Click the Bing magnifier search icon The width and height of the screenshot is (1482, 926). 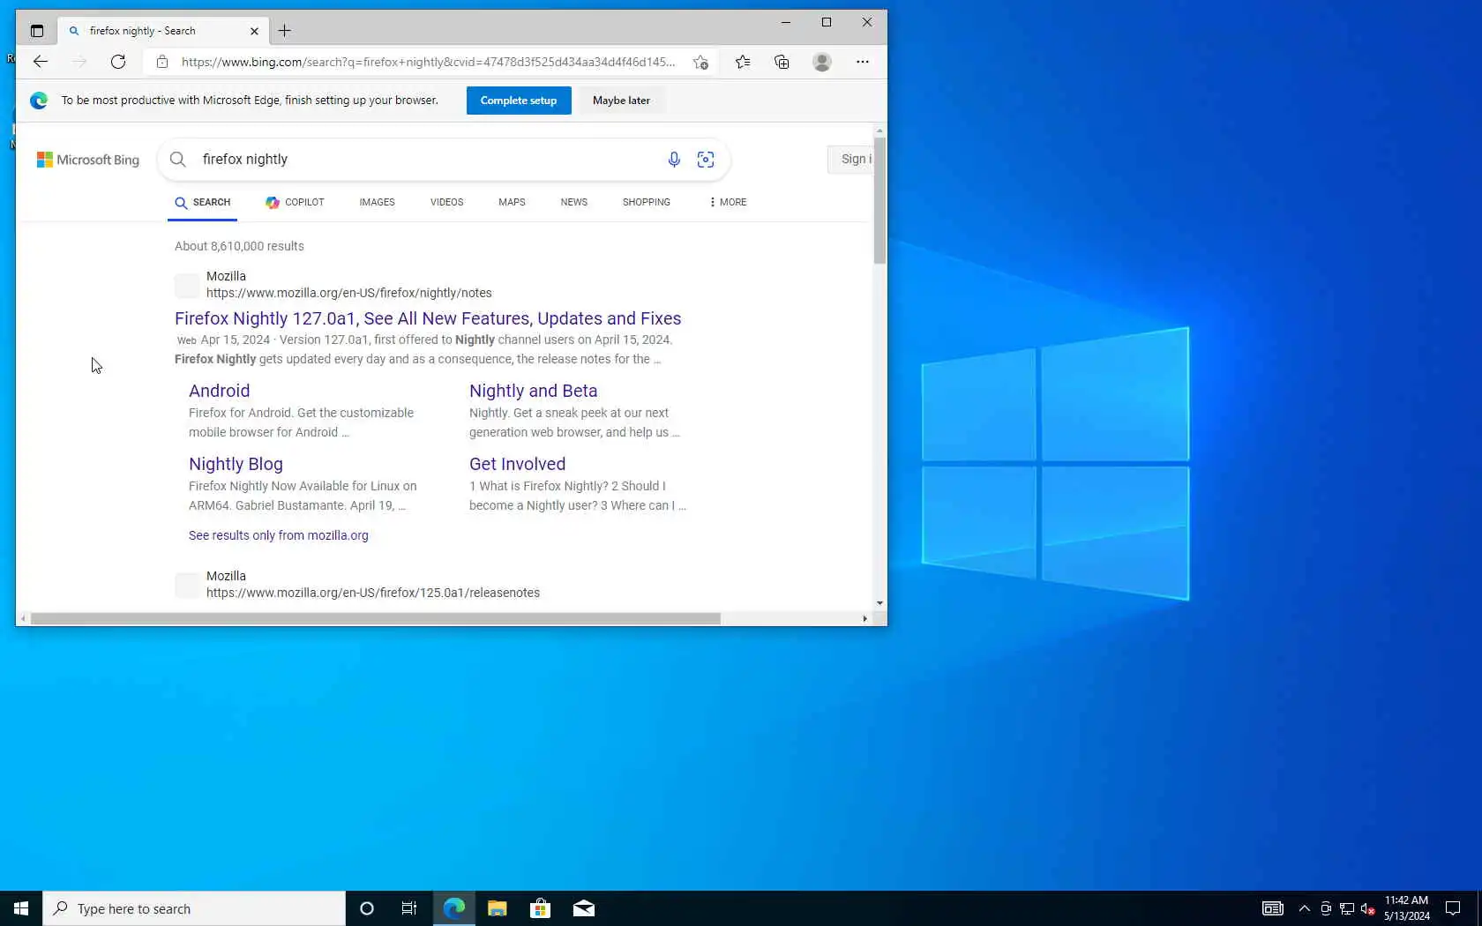pyautogui.click(x=178, y=160)
